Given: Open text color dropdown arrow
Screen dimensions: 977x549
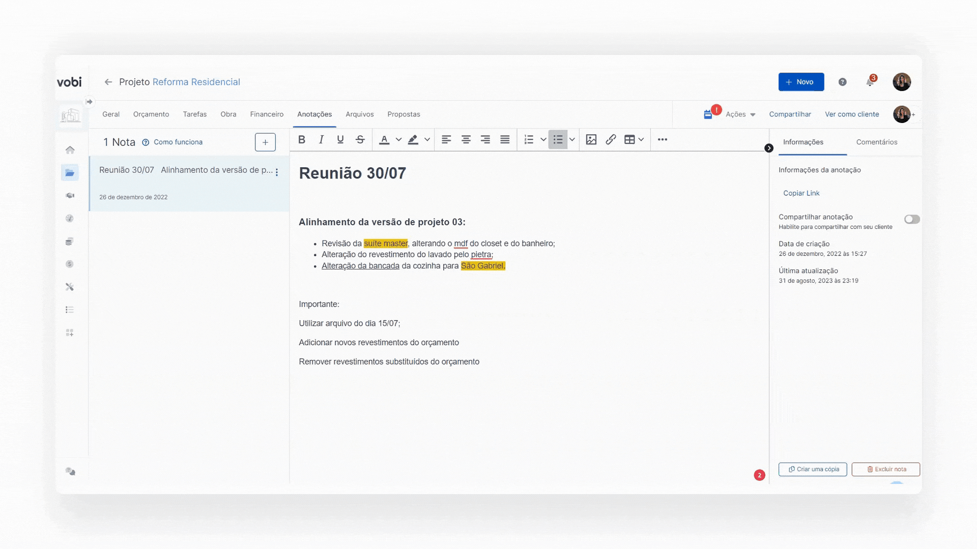Looking at the screenshot, I should (x=398, y=139).
